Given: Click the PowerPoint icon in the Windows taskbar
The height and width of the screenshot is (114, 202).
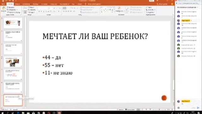Looking at the screenshot, I should pos(59,113).
